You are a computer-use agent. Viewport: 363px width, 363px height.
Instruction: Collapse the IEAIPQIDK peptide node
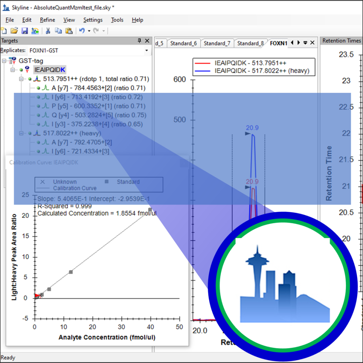pyautogui.click(x=12, y=70)
